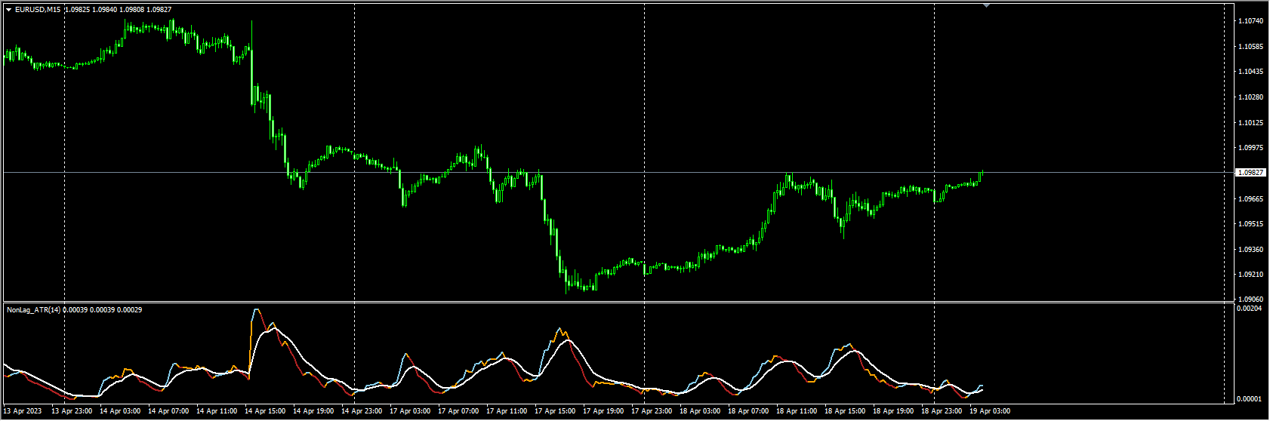Select the 14 Apr 15:00 time label
This screenshot has height=421, width=1270.
(267, 411)
